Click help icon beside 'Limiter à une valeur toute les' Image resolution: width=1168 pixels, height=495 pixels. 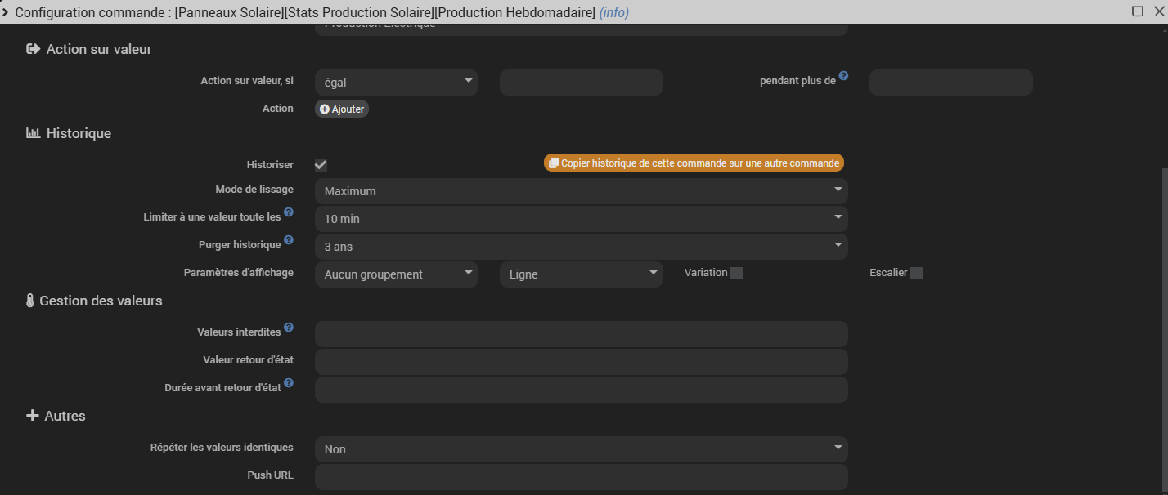tap(288, 213)
